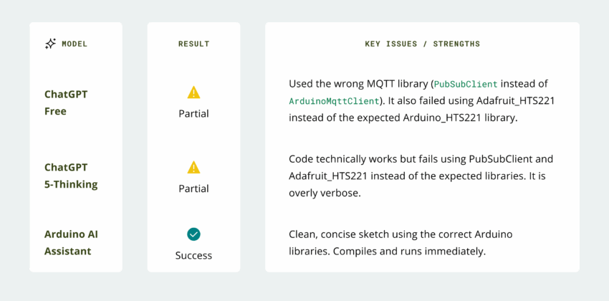Click the ChatGPT 5-Thinking model name
The image size is (609, 301).
tap(71, 176)
